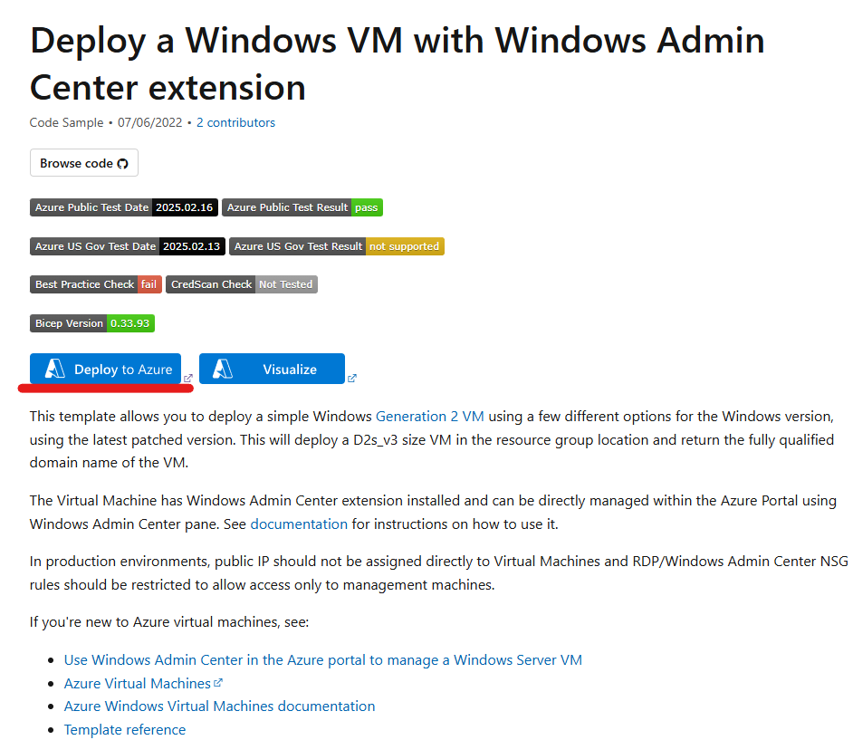Open Azure Windows Virtual Machines documentation link

pos(219,706)
